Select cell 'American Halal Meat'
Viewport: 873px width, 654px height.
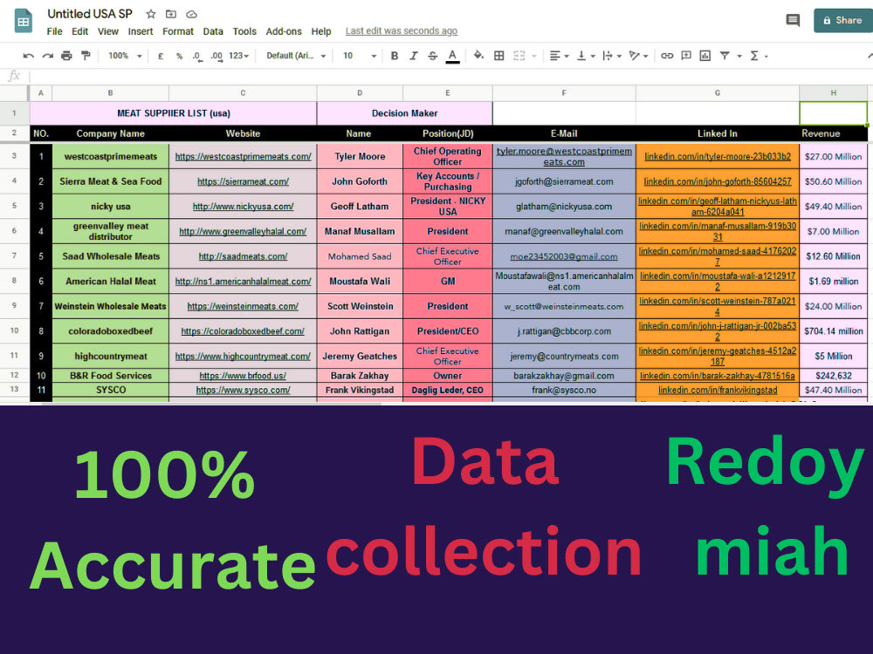point(111,282)
